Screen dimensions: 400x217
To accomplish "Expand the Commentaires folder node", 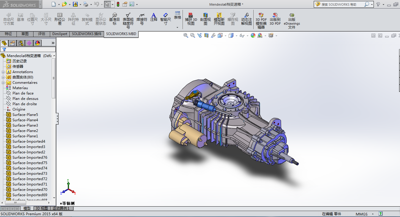I will (3, 83).
